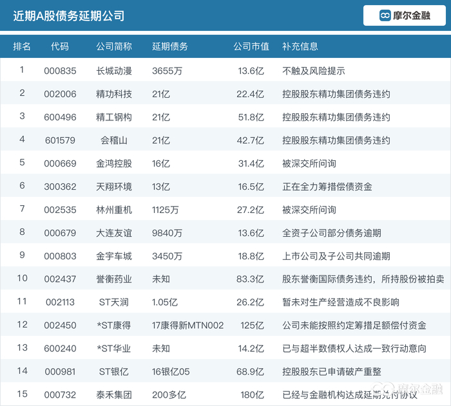The image size is (451, 406).
Task: Click company name 金鸿控股
Action: click(114, 164)
